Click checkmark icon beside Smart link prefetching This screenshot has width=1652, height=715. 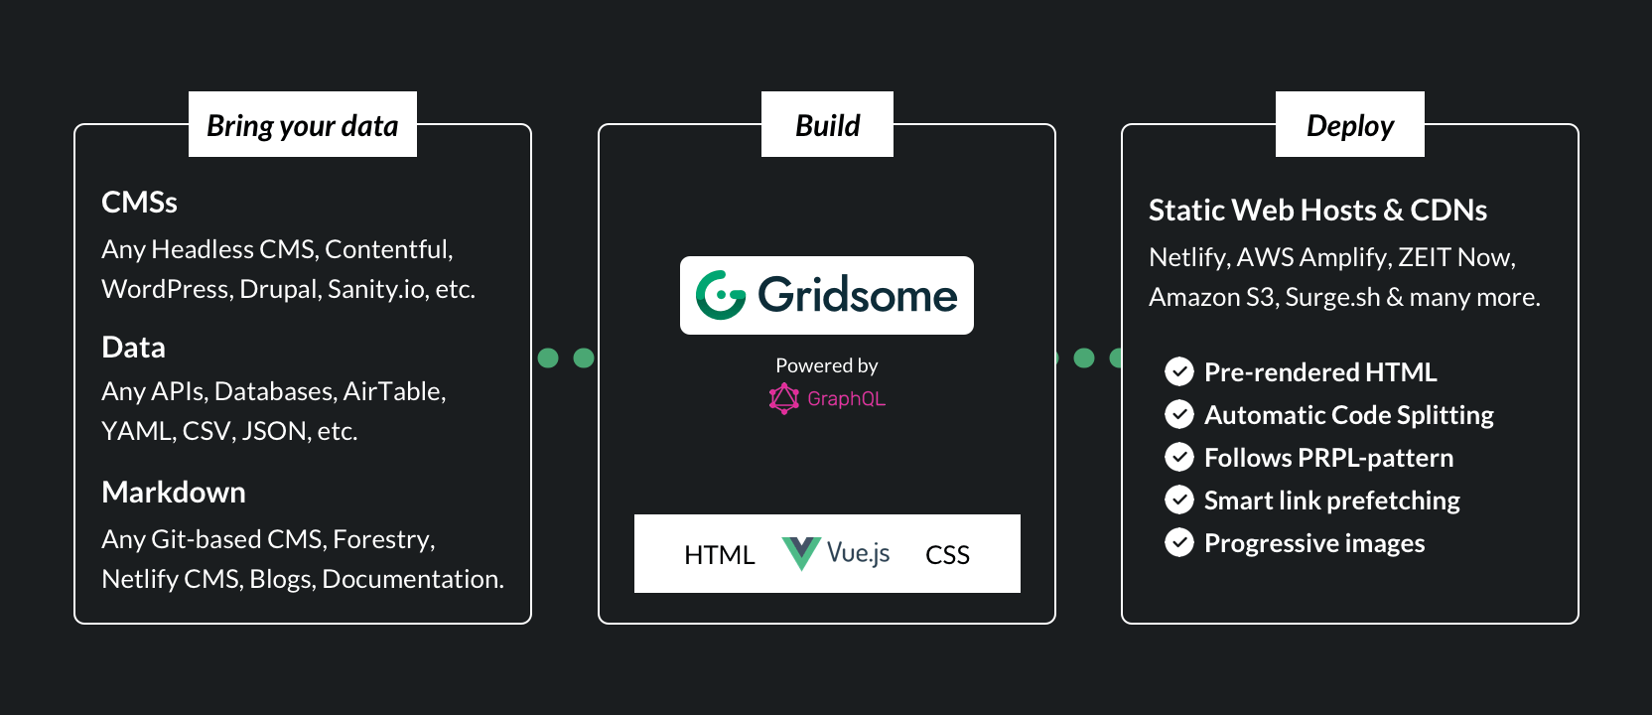pyautogui.click(x=1179, y=500)
